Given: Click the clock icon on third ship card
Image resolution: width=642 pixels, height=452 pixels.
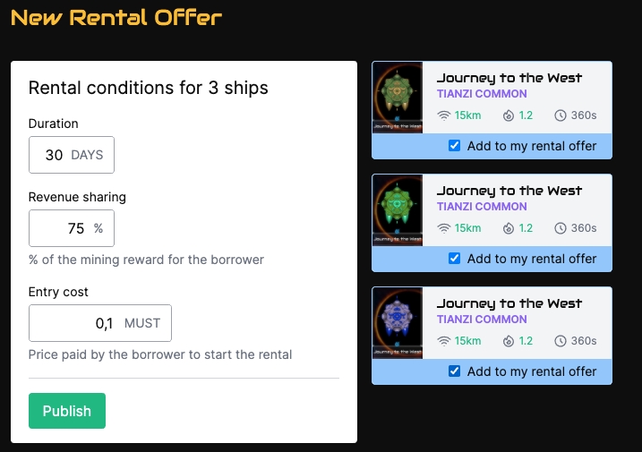Looking at the screenshot, I should click(x=561, y=341).
